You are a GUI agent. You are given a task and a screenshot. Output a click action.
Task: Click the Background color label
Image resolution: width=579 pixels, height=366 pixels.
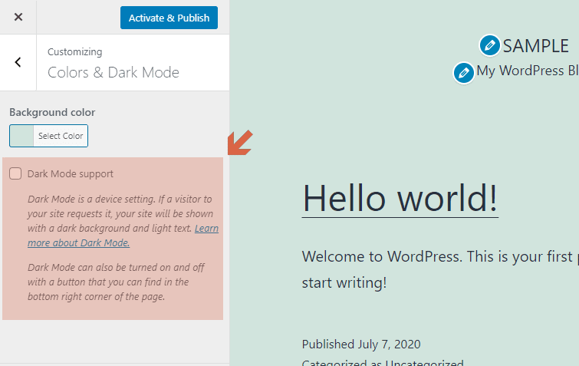(52, 112)
